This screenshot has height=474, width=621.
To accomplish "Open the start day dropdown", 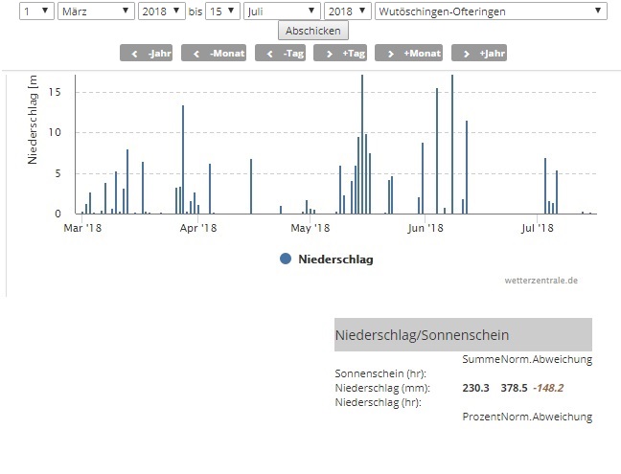I will pyautogui.click(x=36, y=11).
